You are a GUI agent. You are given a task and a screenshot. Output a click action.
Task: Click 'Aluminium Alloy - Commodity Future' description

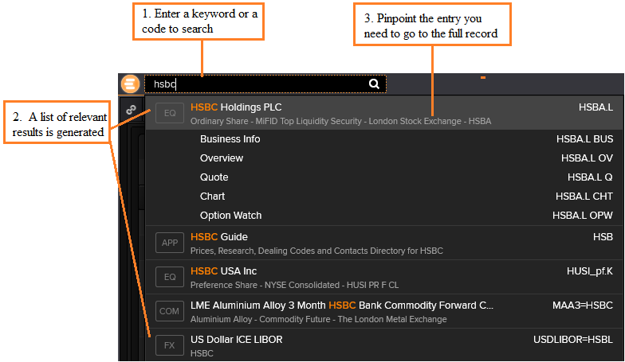click(319, 319)
